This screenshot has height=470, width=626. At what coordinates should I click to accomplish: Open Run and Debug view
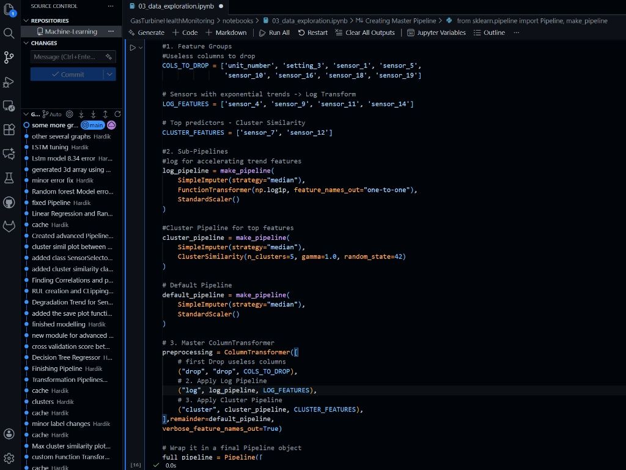coord(9,81)
